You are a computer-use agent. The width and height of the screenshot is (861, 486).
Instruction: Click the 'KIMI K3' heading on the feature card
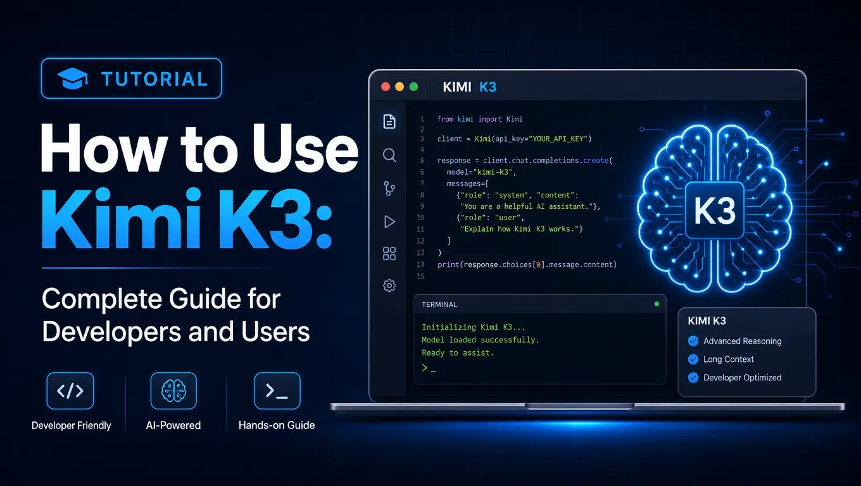tap(707, 321)
